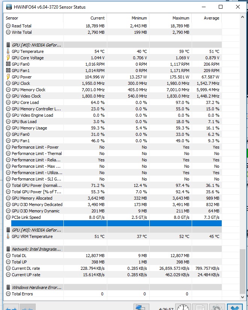Click the Current DL rate row icon
The width and height of the screenshot is (248, 310).
[x=8, y=268]
